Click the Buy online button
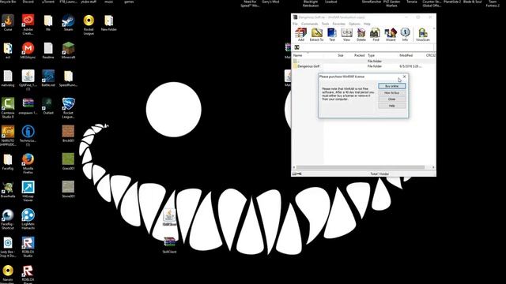Image resolution: width=506 pixels, height=284 pixels. (x=392, y=86)
